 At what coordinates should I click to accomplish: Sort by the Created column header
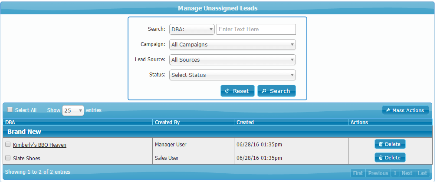pyautogui.click(x=245, y=122)
